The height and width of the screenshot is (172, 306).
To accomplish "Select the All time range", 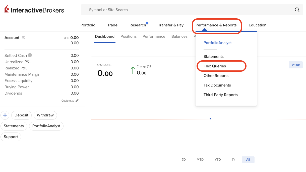I will point(248,160).
